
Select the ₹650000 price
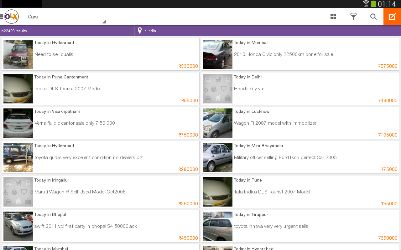(388, 238)
